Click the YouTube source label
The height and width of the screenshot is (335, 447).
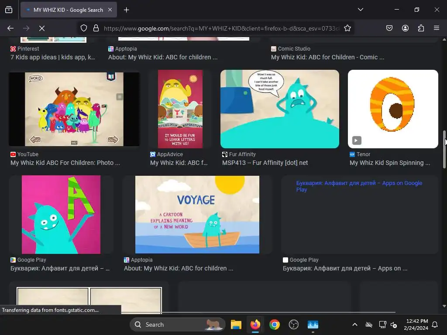tap(28, 154)
